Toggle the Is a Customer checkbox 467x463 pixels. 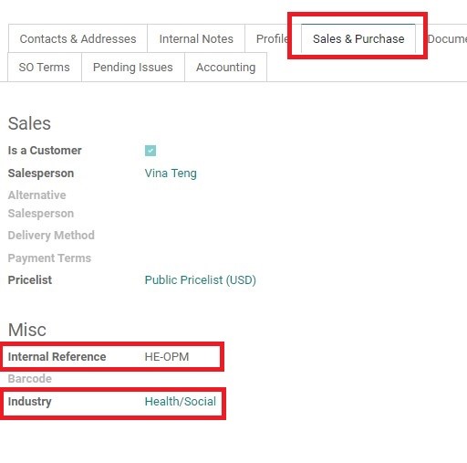(x=150, y=151)
